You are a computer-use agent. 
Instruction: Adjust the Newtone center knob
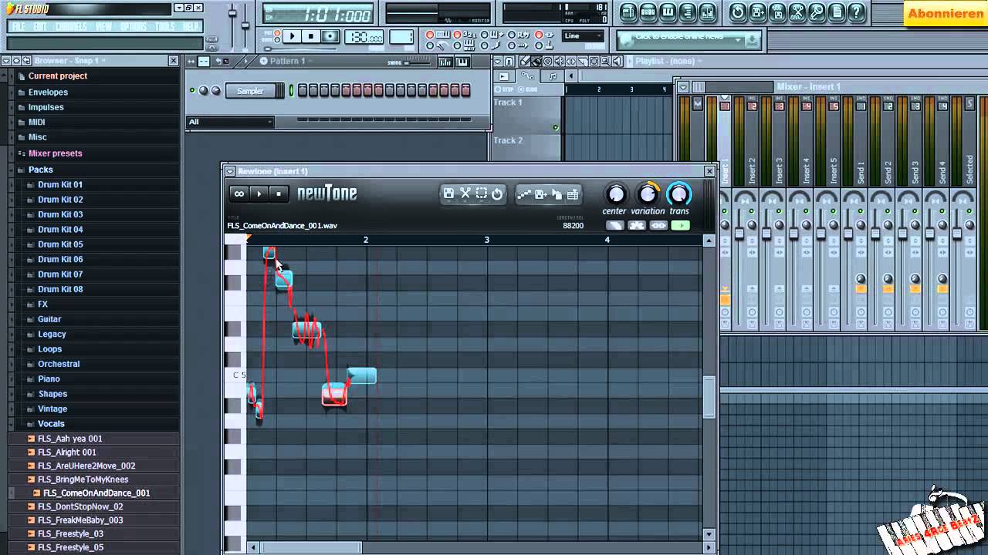pyautogui.click(x=615, y=193)
